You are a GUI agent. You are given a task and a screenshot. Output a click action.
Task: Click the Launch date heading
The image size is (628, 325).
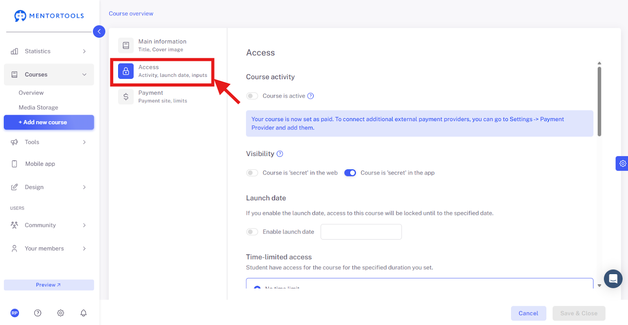coord(266,198)
